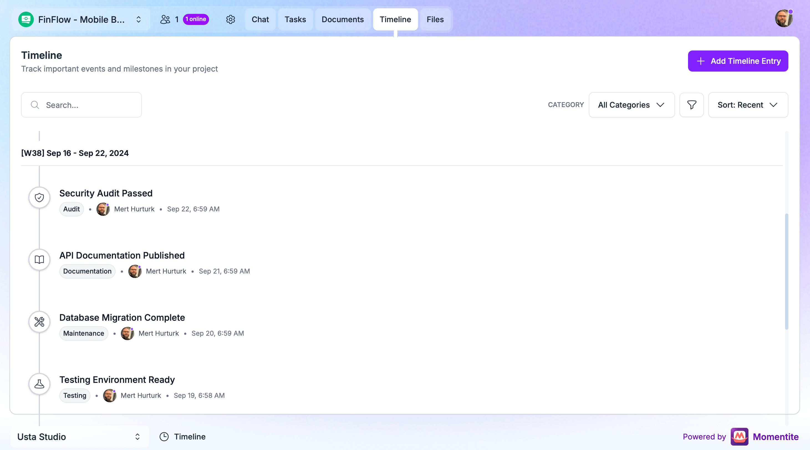Click the shield icon for Security Audit Passed
The width and height of the screenshot is (810, 450).
point(39,198)
